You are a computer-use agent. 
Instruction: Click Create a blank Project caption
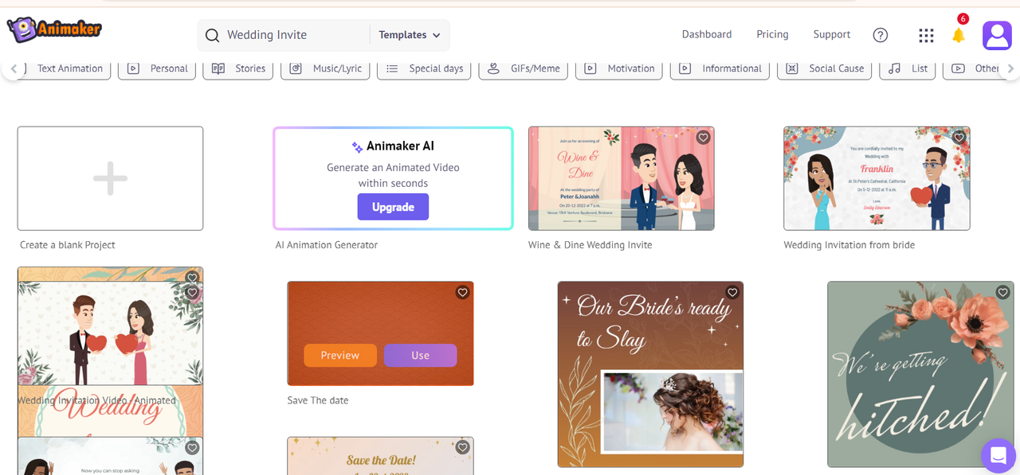pyautogui.click(x=68, y=245)
